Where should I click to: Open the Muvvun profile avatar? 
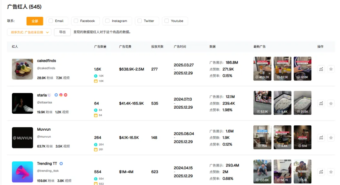[22, 138]
